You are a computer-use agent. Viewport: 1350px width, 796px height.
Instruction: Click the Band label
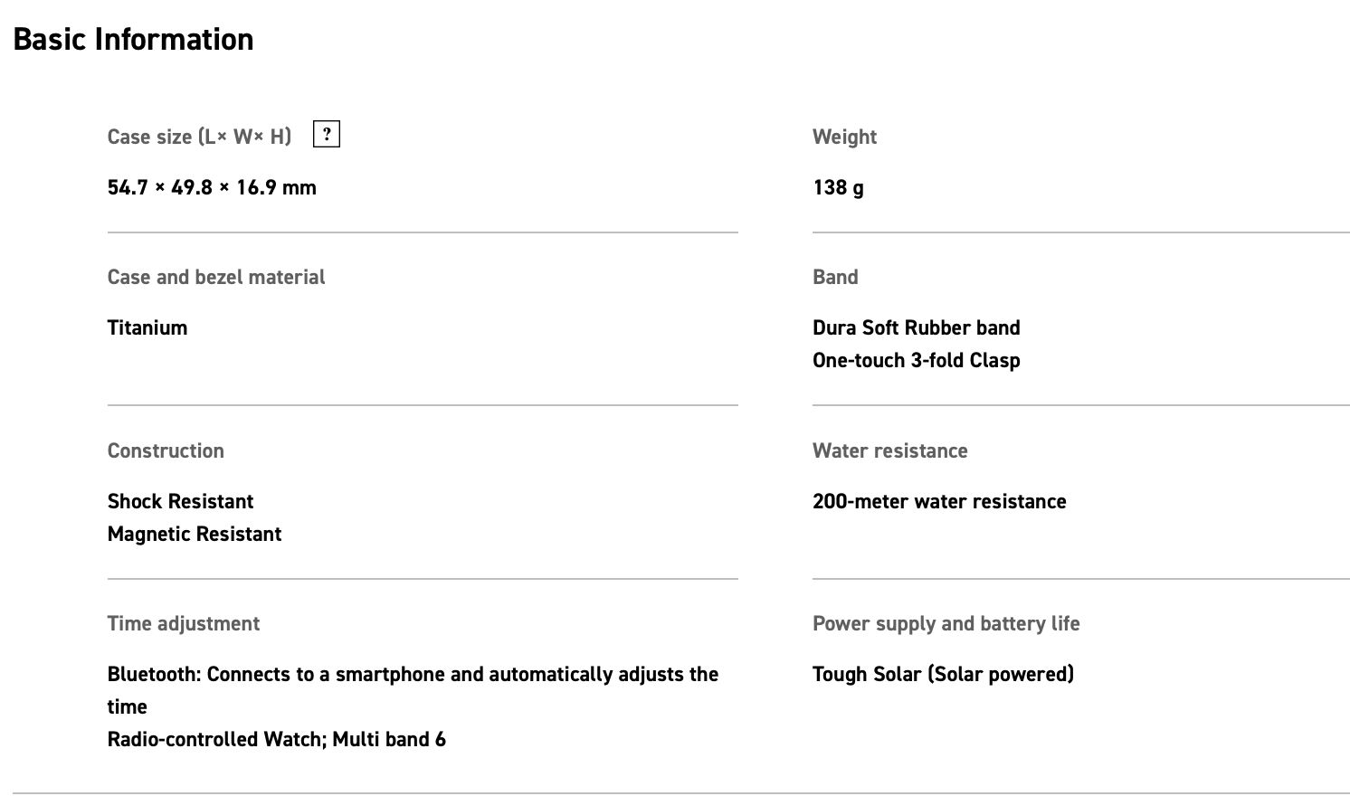coord(835,277)
